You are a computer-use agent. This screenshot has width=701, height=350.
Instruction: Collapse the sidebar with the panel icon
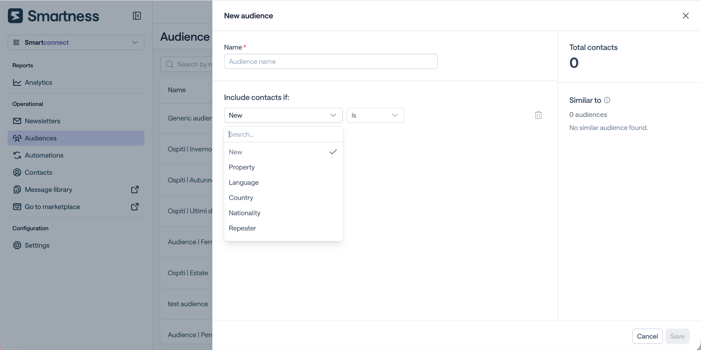coord(137,16)
